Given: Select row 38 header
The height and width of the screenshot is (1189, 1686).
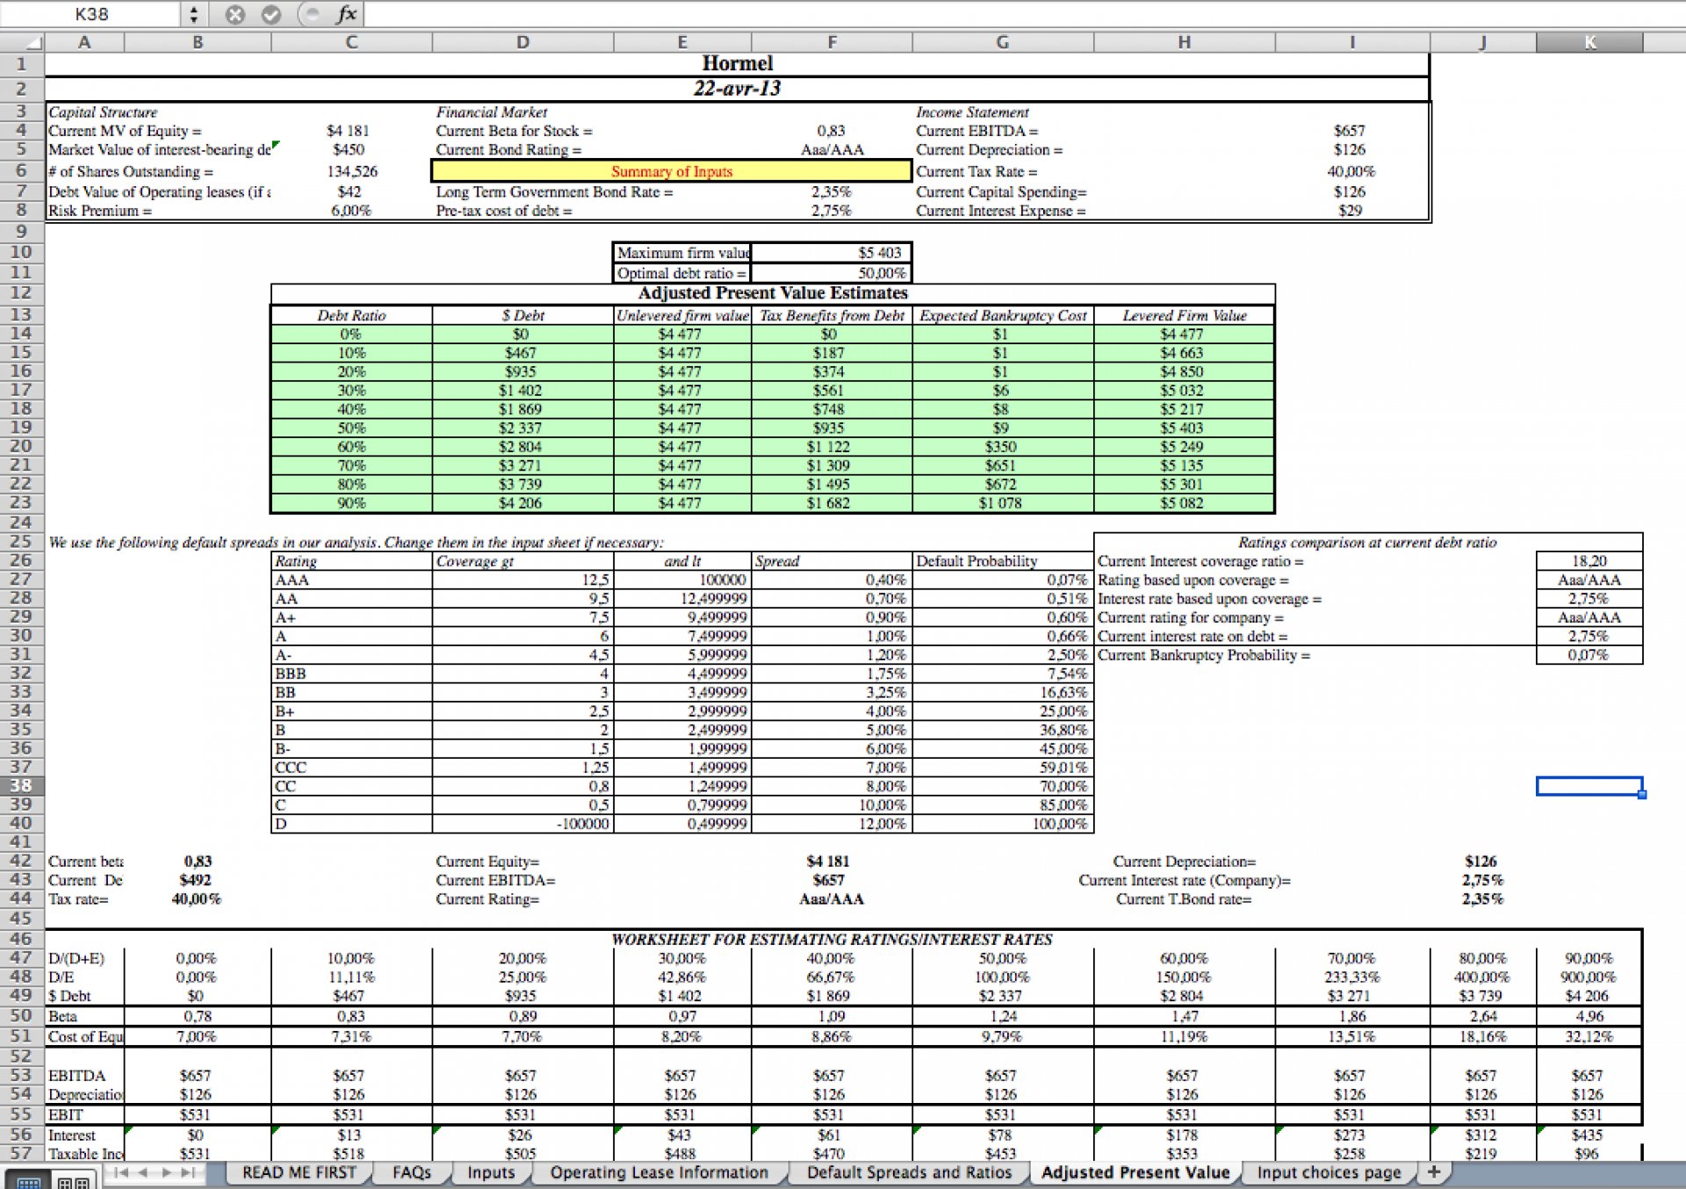Looking at the screenshot, I should tap(21, 785).
